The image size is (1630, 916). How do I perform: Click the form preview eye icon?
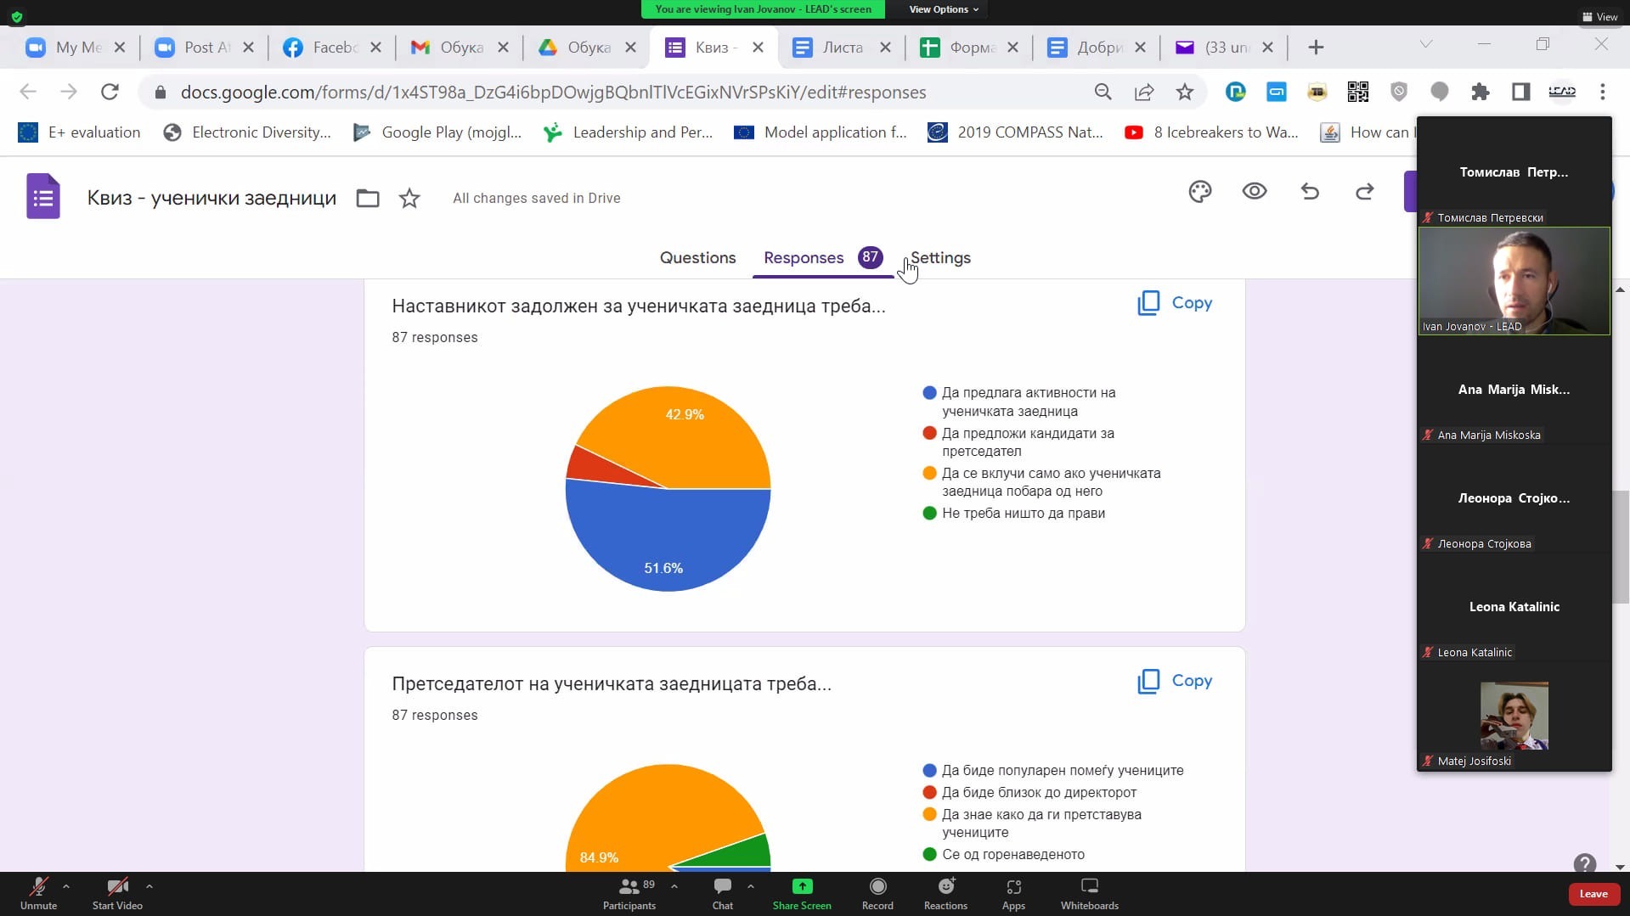[x=1254, y=192]
